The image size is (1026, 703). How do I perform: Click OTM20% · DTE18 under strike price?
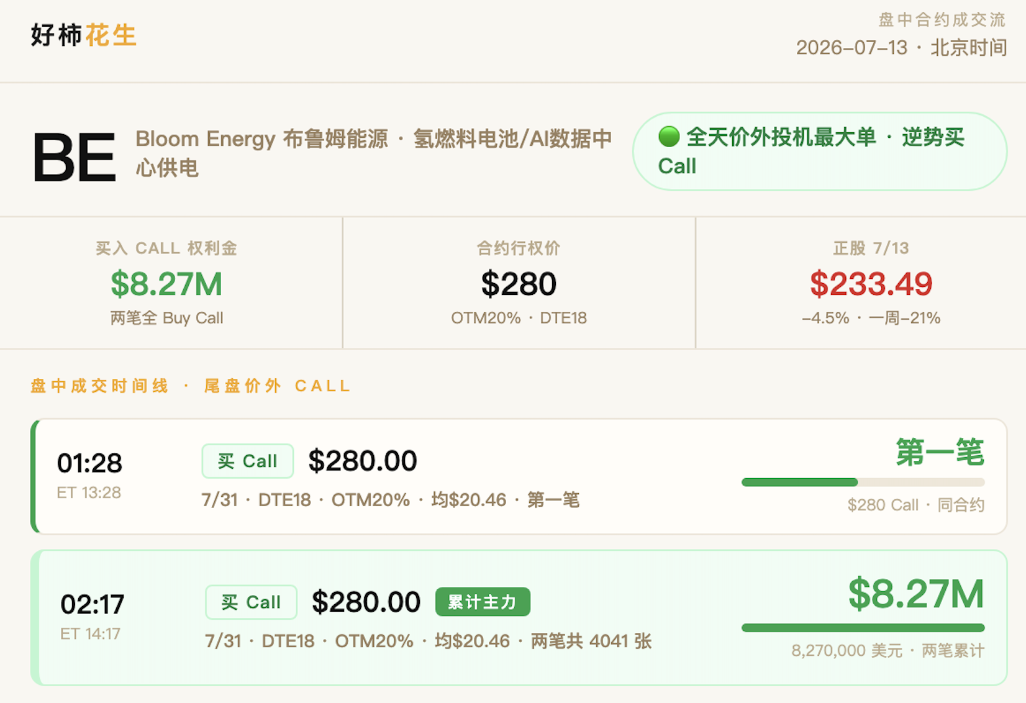[x=519, y=318]
